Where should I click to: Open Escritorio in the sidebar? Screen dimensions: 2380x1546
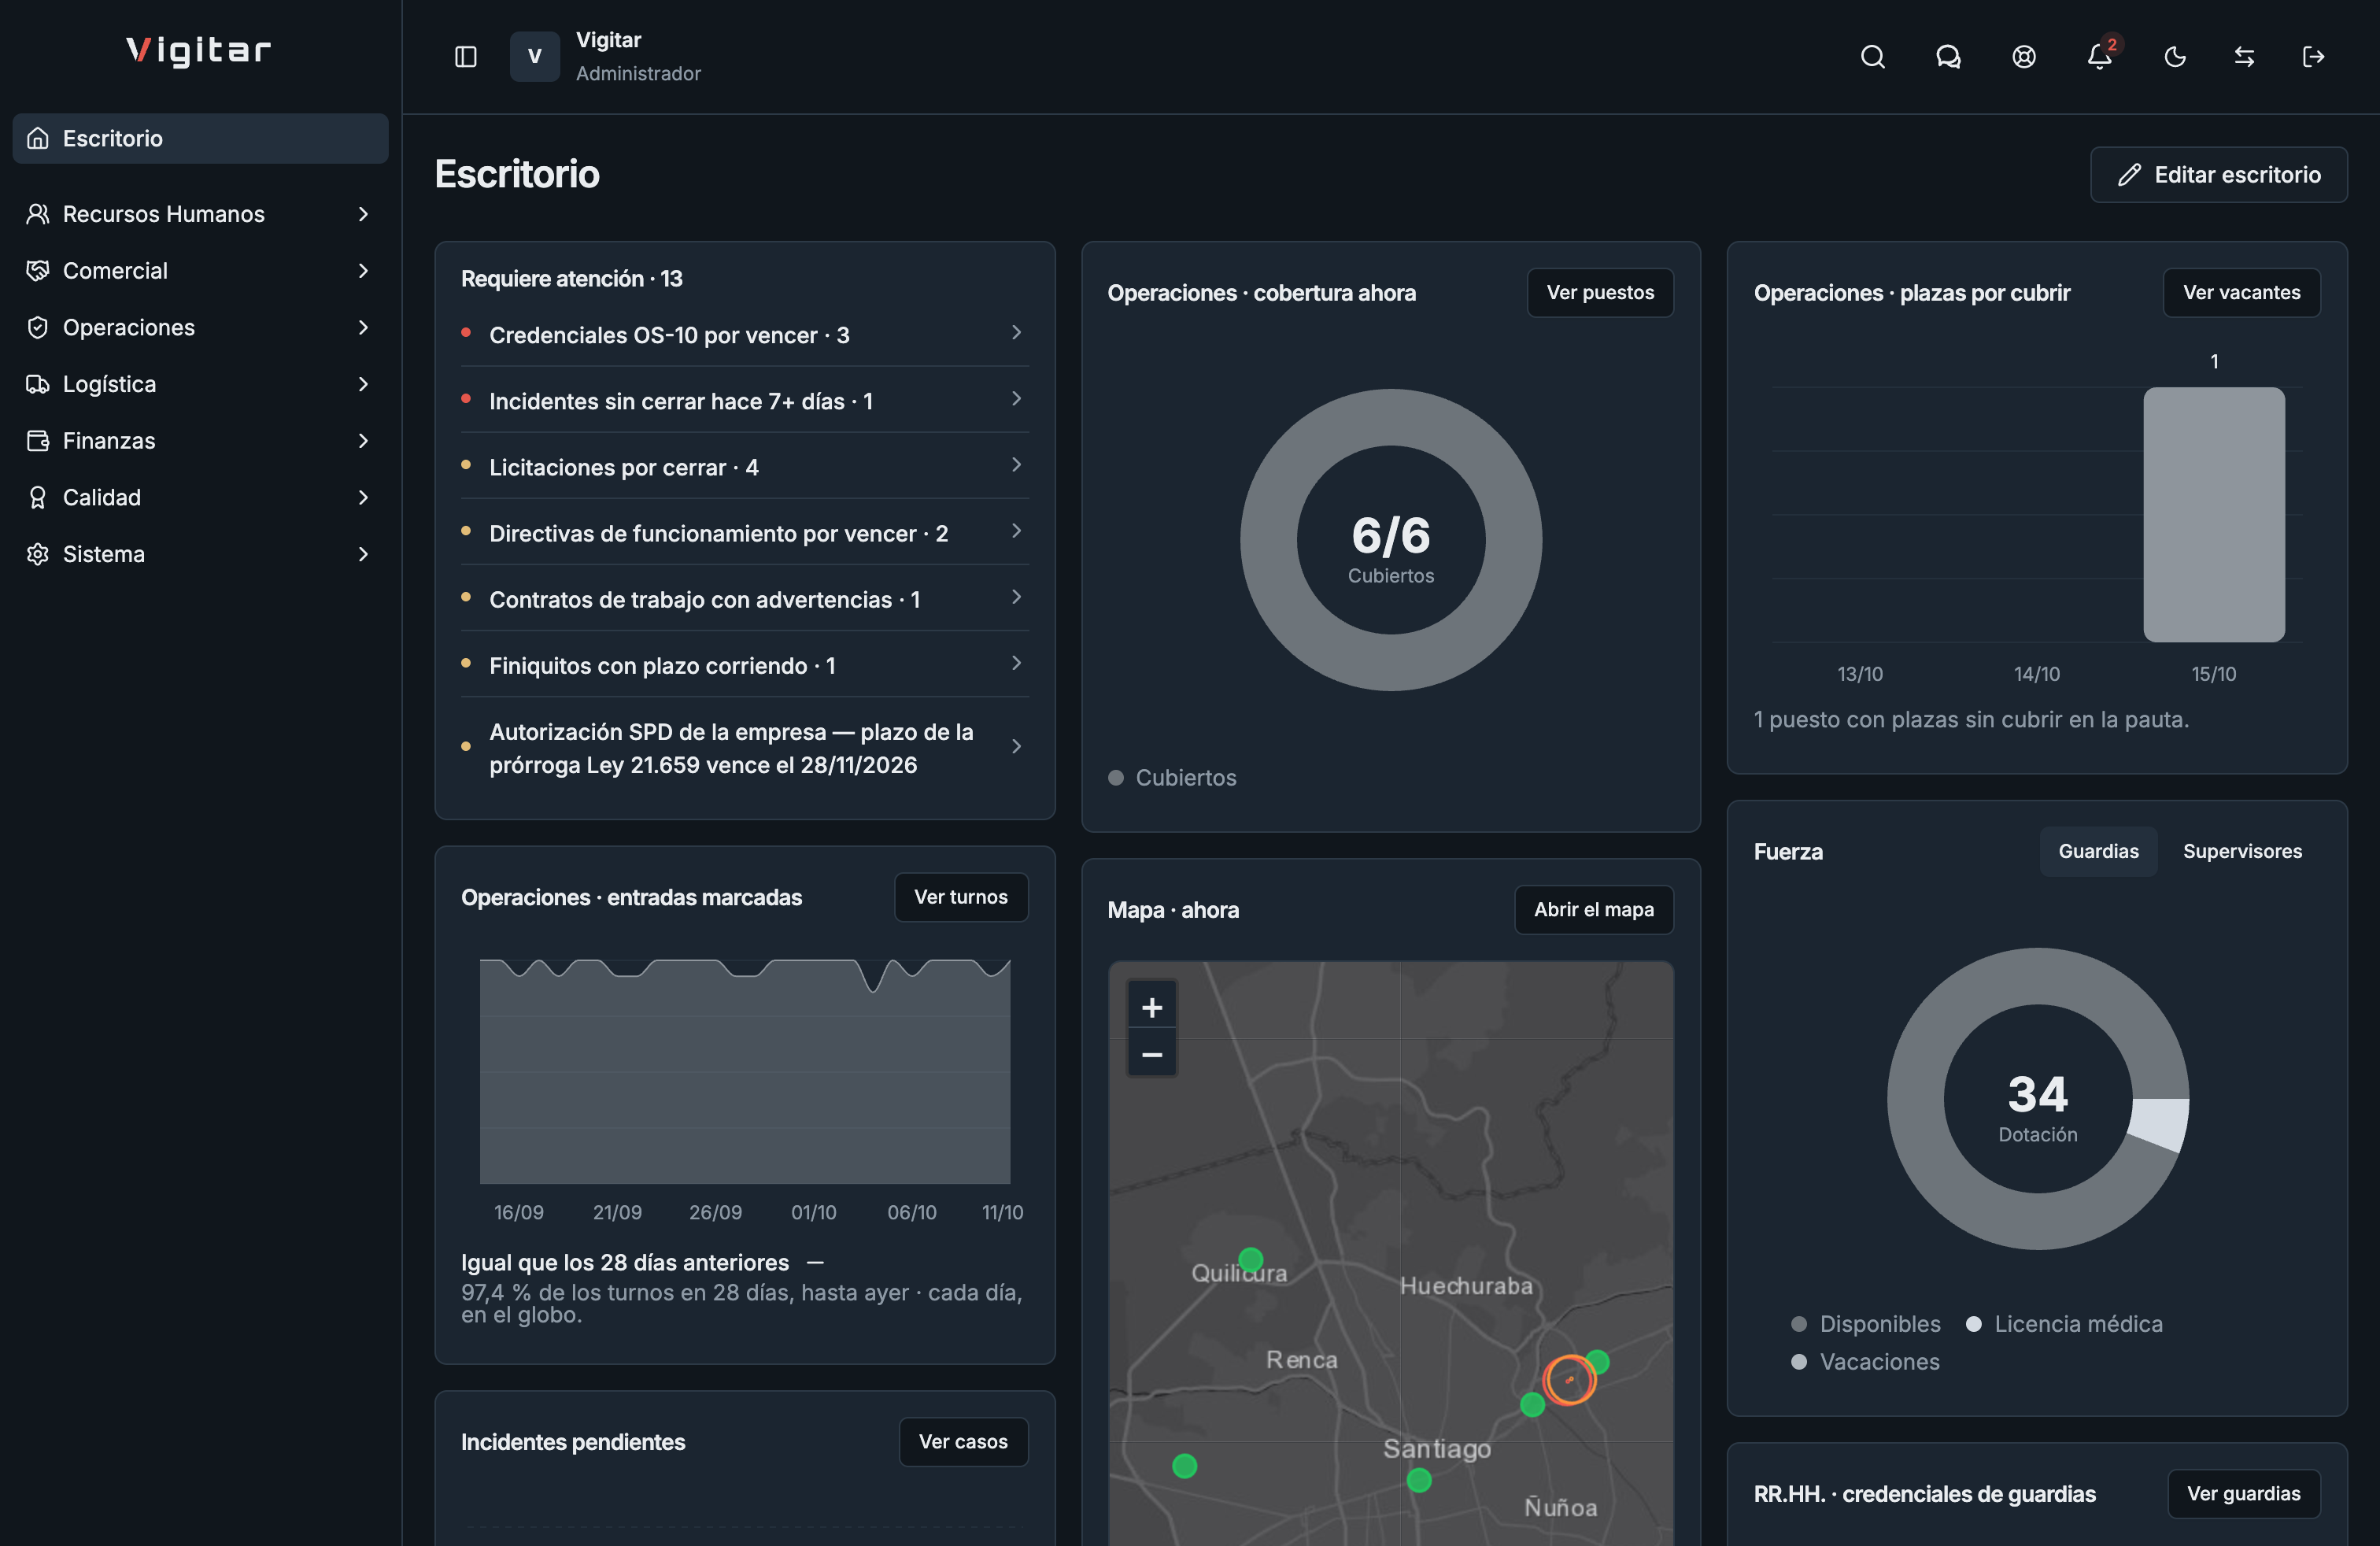[200, 138]
